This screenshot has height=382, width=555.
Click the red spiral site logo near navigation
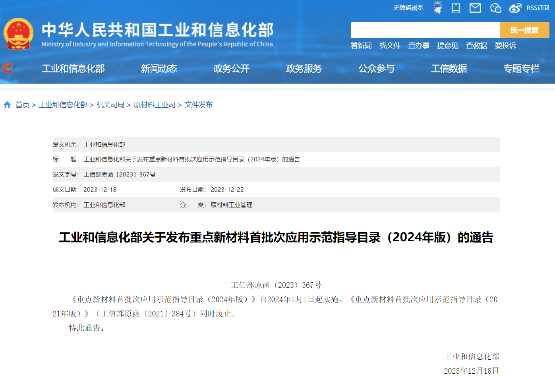point(8,68)
